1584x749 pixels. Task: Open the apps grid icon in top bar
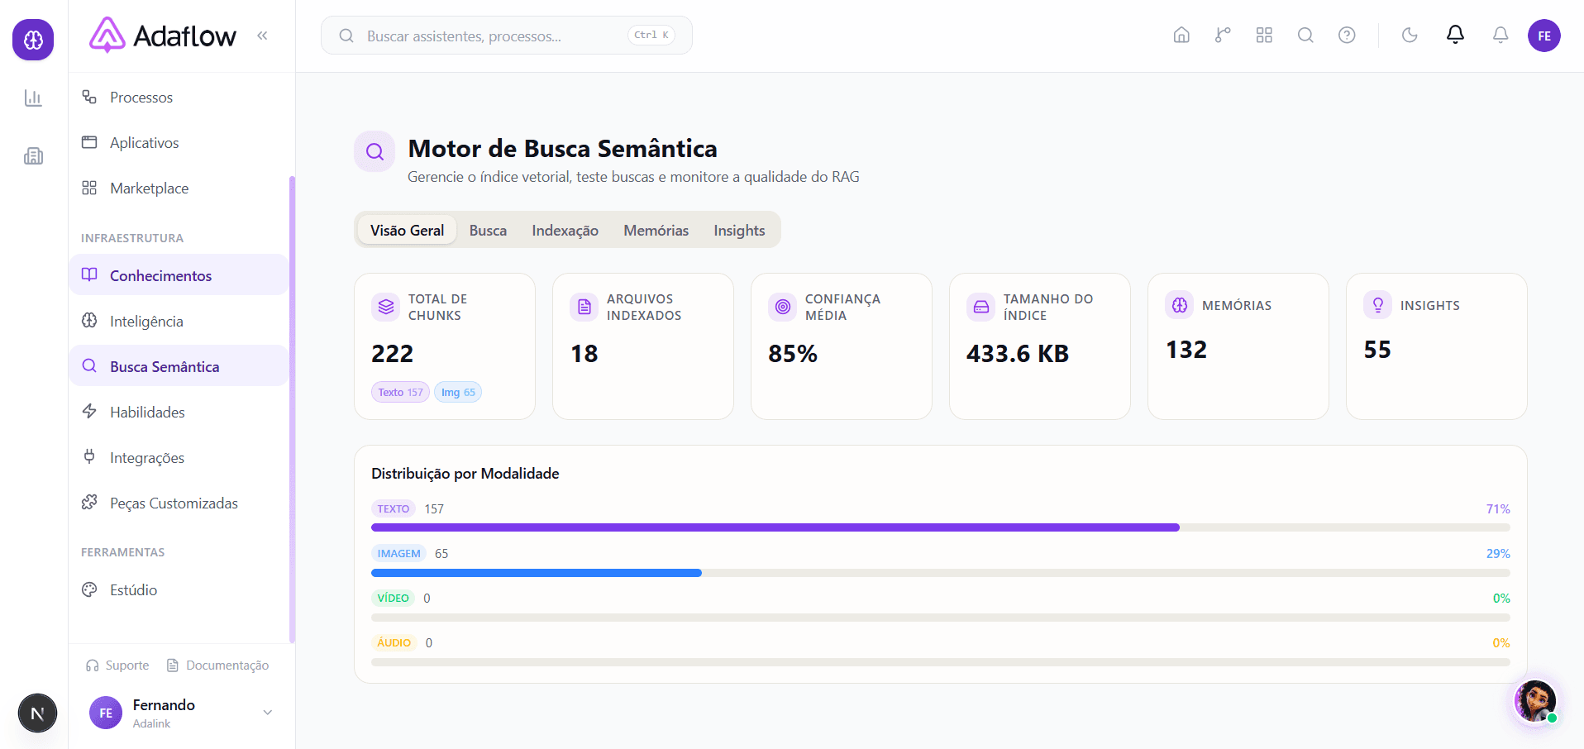1264,35
